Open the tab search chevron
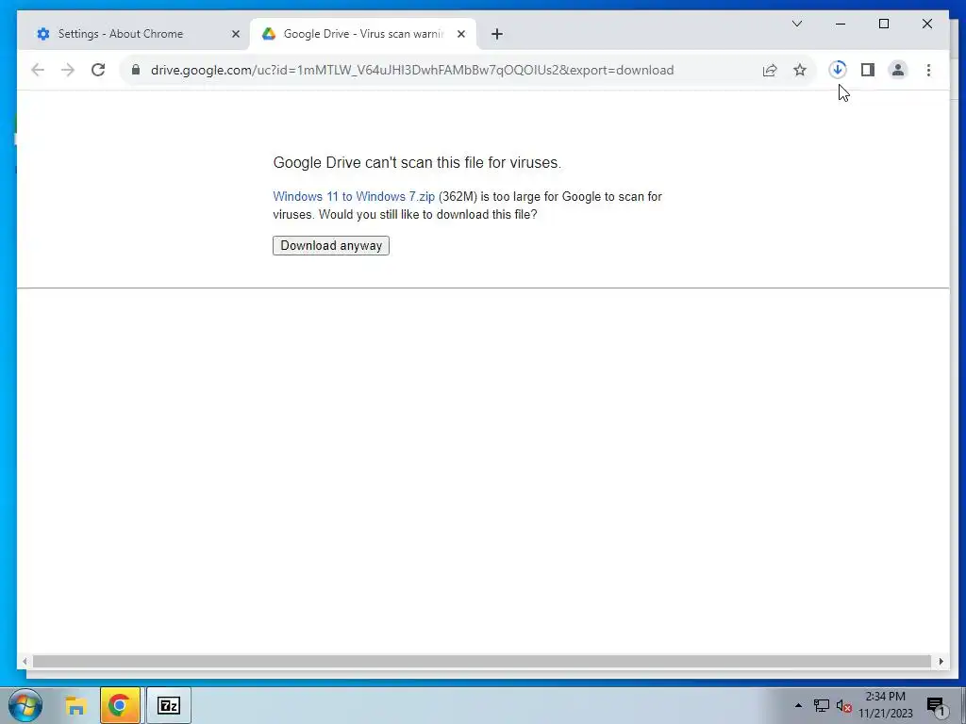The width and height of the screenshot is (966, 724). click(x=796, y=24)
